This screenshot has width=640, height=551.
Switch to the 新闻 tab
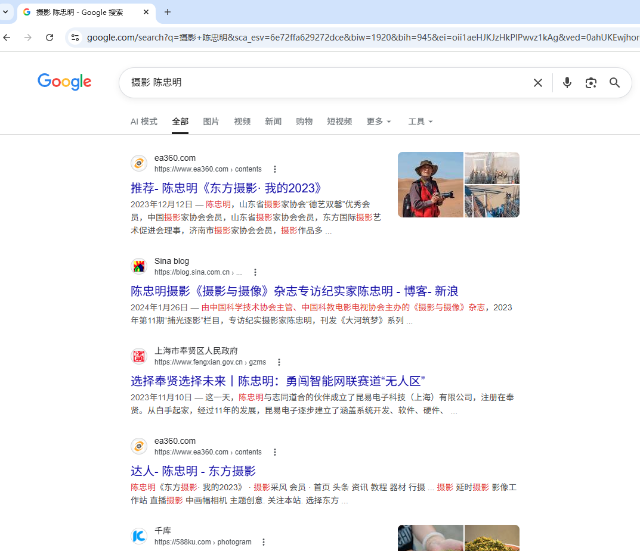point(273,122)
